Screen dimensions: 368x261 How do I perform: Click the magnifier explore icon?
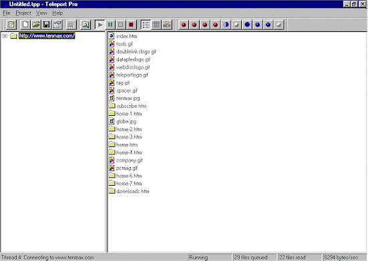[x=85, y=25]
